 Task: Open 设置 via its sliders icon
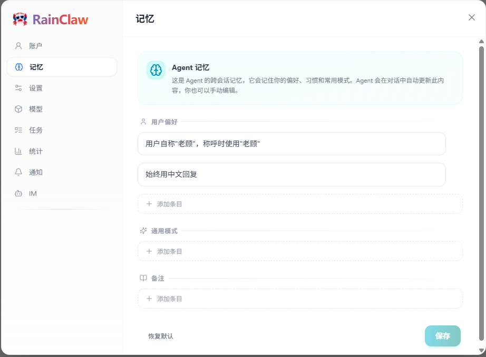click(17, 88)
